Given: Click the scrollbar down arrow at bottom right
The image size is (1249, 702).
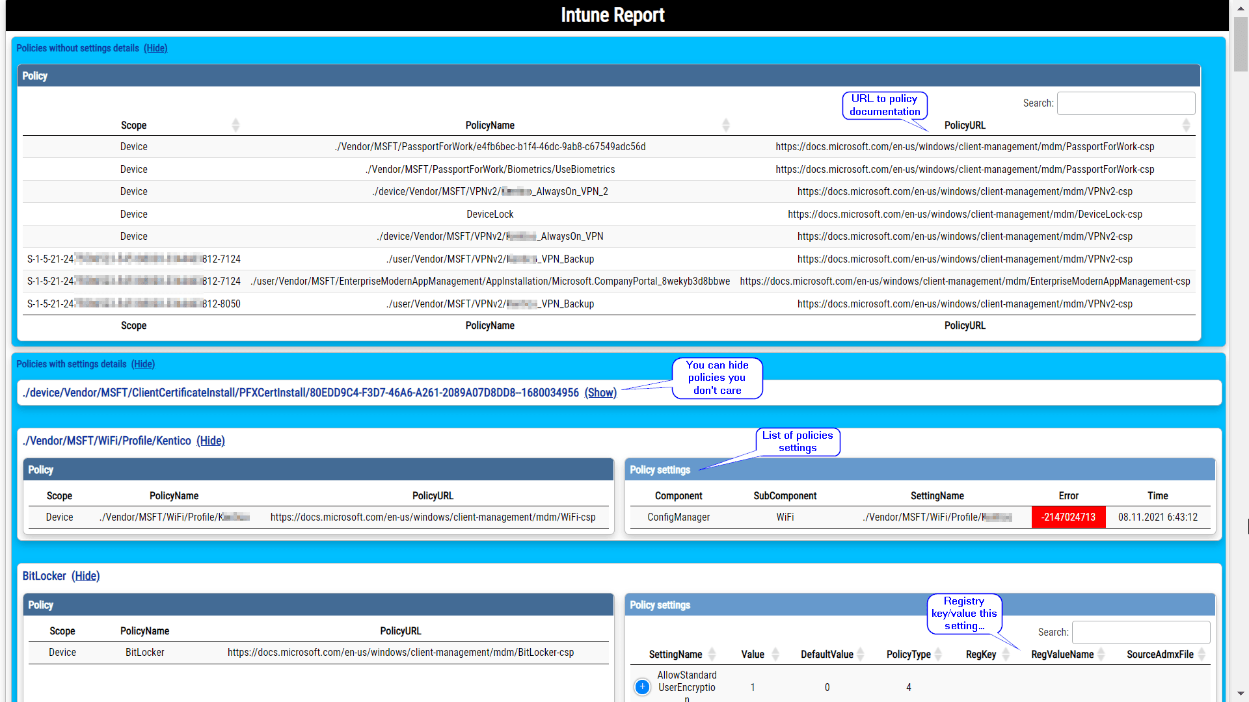Looking at the screenshot, I should pos(1240,692).
